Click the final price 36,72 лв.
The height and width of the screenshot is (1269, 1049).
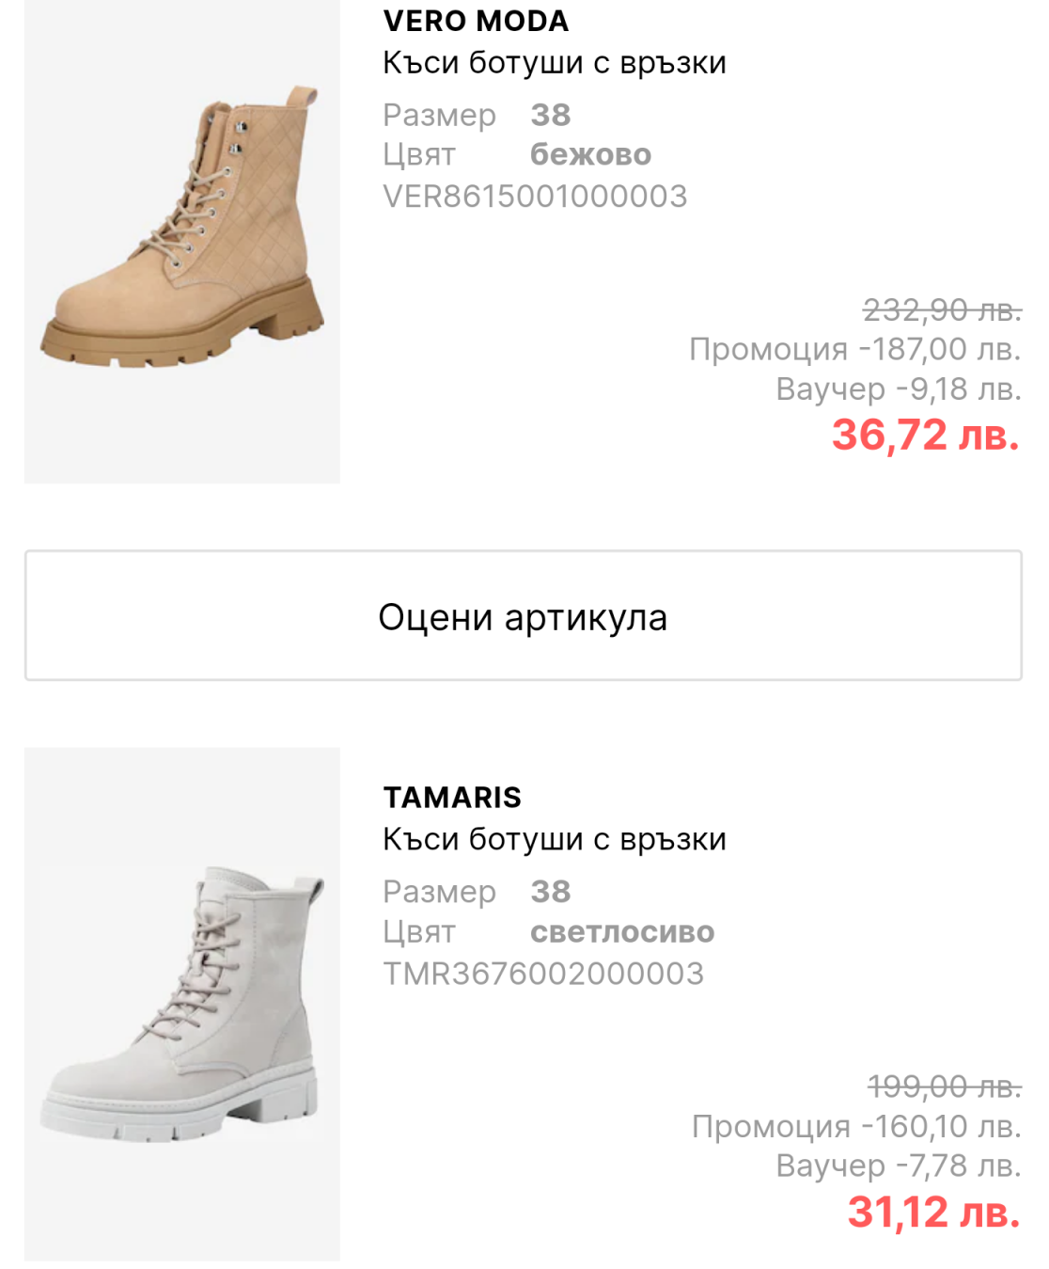(x=925, y=436)
